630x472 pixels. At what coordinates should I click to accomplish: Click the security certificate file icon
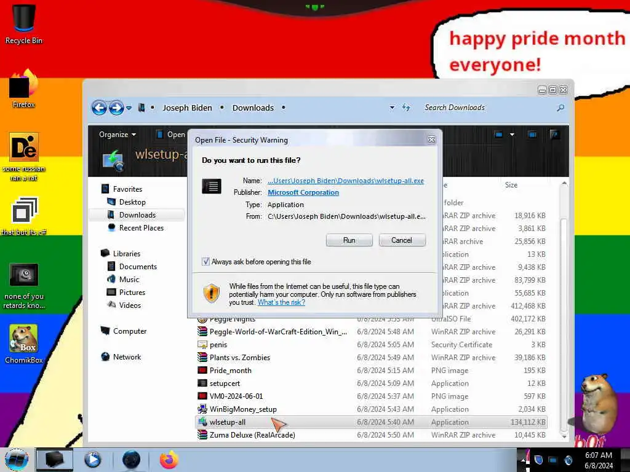point(202,344)
